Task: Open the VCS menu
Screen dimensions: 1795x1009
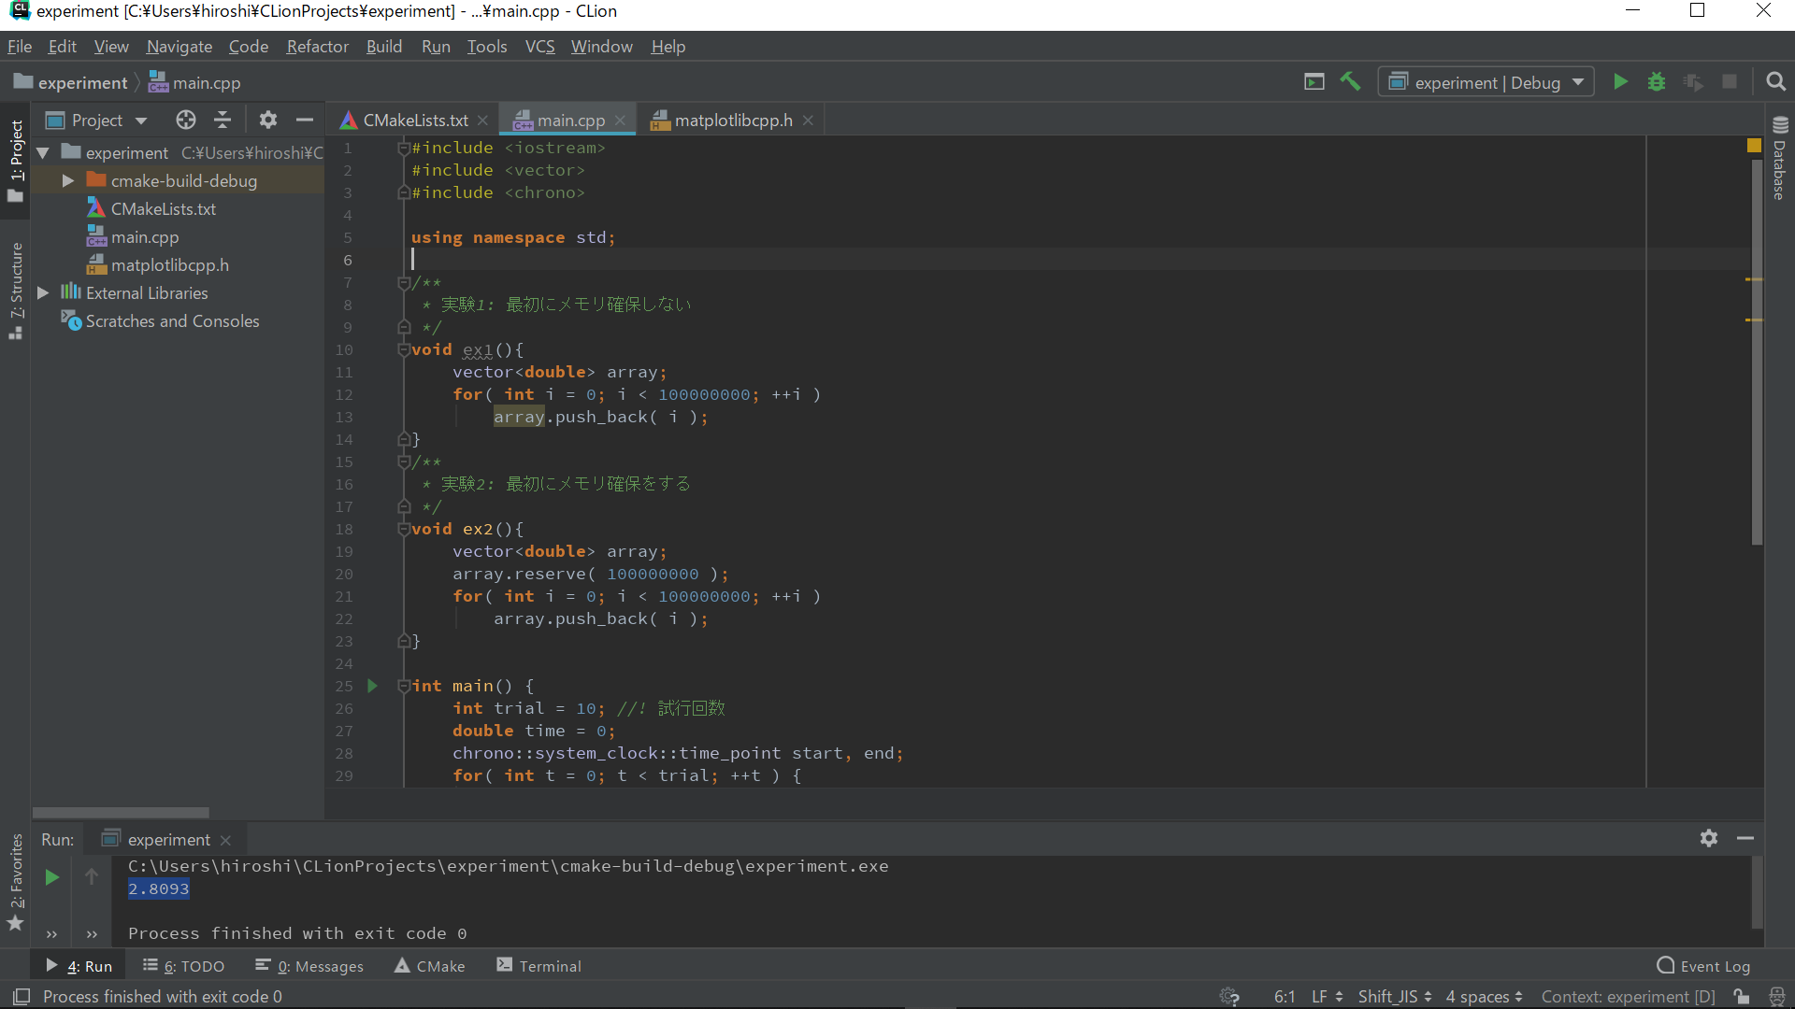Action: point(540,46)
